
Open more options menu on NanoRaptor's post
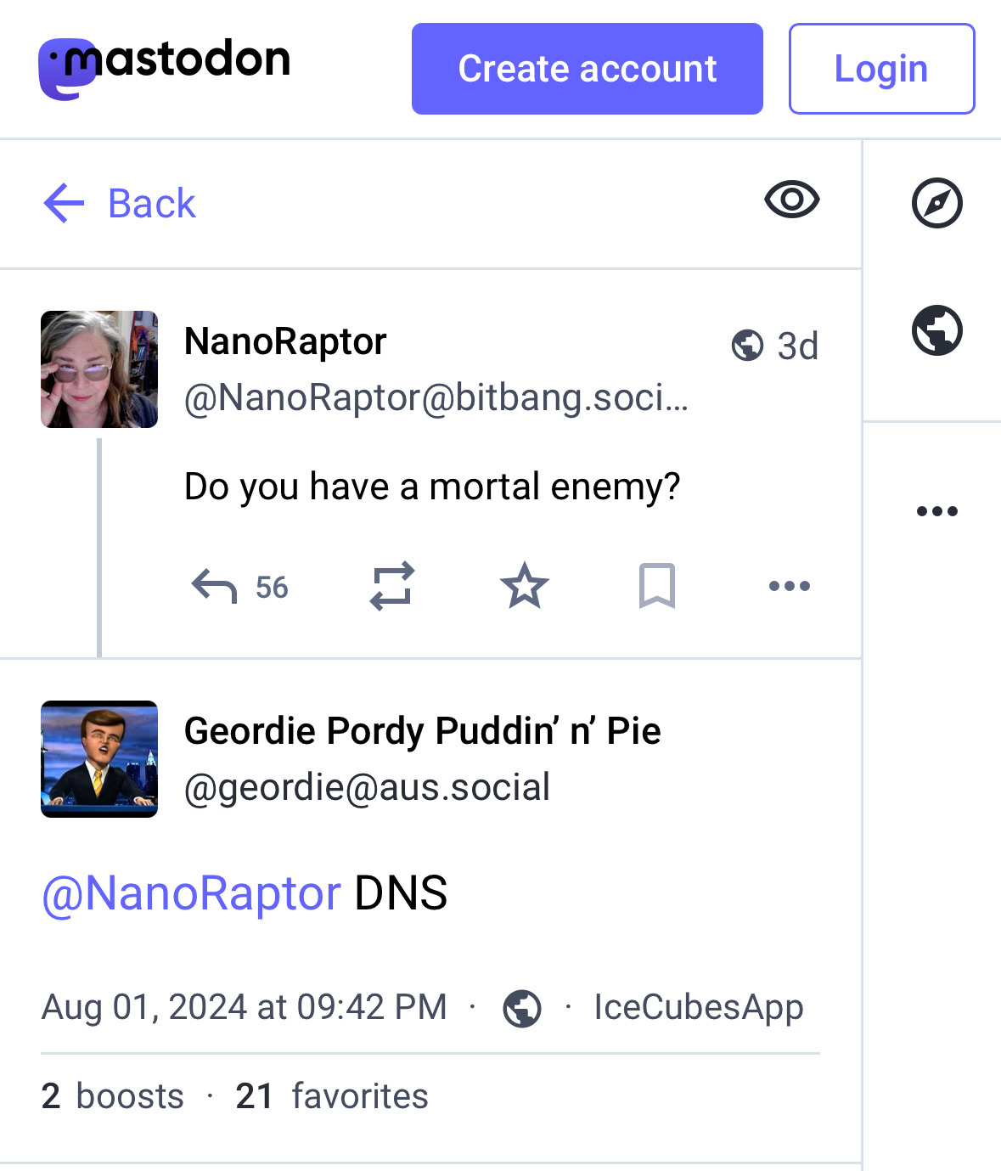coord(789,586)
